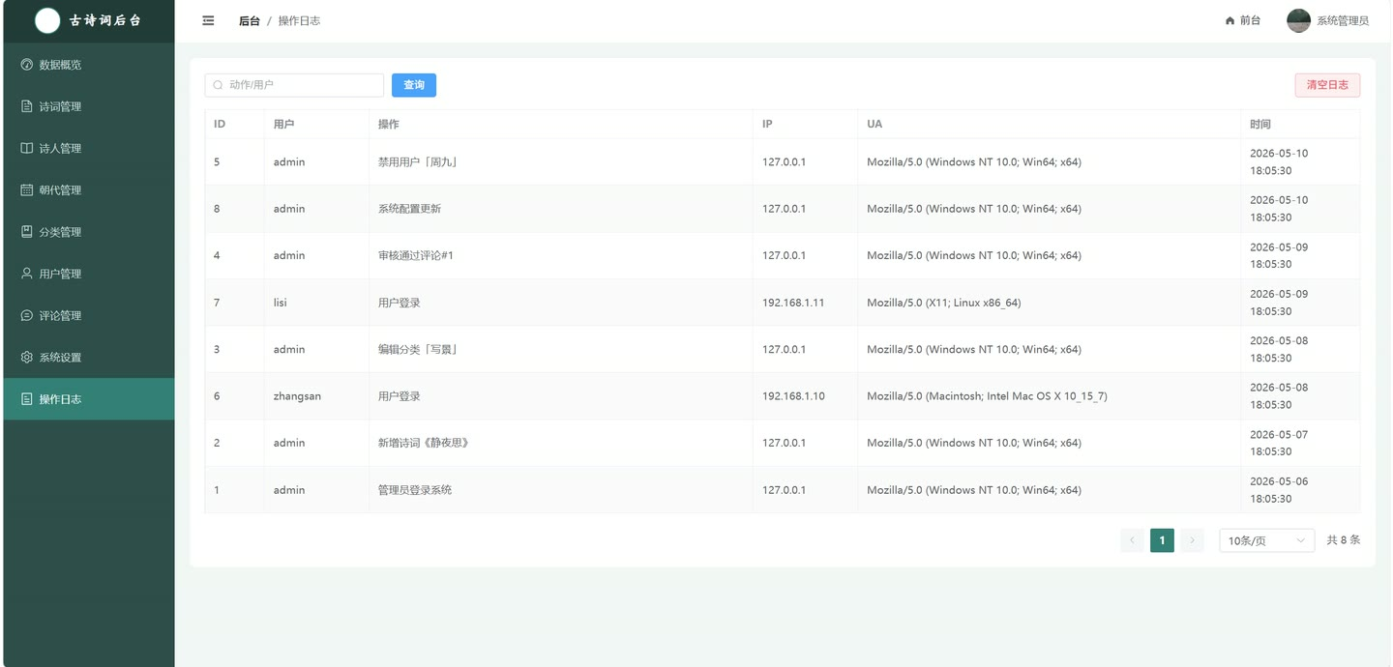
Task: Click the IP column header
Action: (806, 124)
